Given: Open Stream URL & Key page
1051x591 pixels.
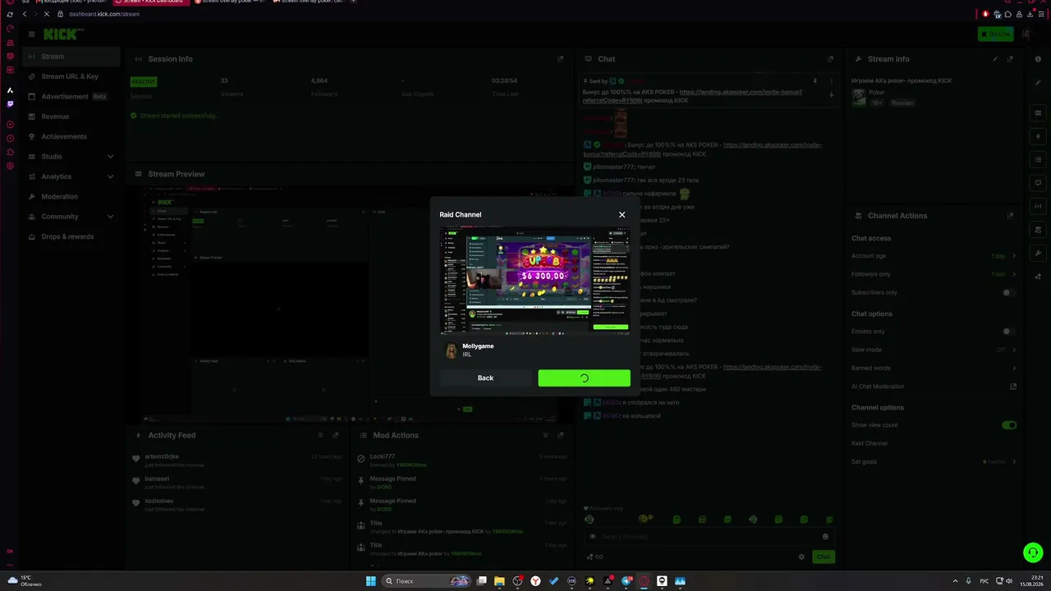Looking at the screenshot, I should (x=71, y=76).
